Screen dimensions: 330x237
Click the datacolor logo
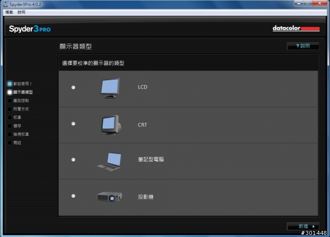point(296,28)
